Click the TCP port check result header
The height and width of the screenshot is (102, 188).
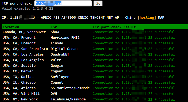[114, 27]
